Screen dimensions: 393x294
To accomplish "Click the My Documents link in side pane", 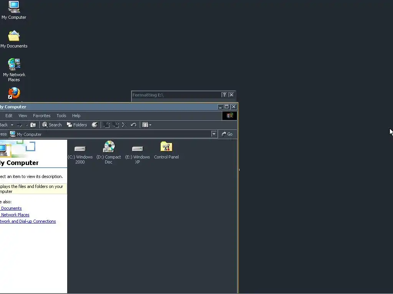I will (11, 208).
